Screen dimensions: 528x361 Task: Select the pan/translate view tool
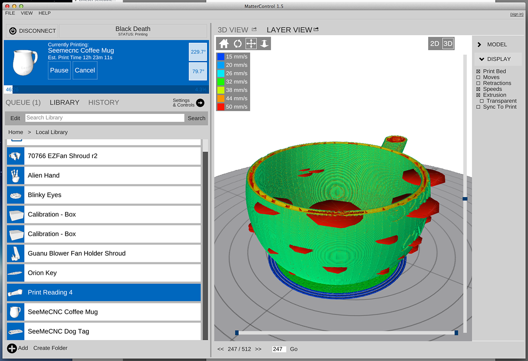251,44
